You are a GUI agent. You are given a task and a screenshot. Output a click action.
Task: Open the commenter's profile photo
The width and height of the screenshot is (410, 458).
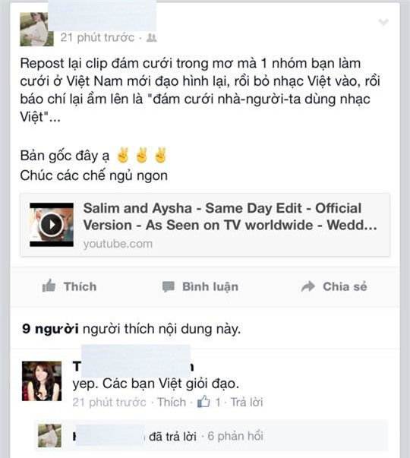(42, 381)
